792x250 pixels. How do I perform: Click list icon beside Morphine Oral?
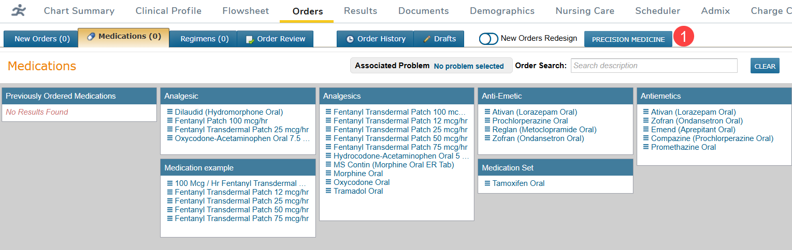(328, 174)
